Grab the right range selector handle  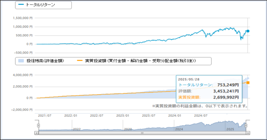pyautogui.click(x=246, y=125)
